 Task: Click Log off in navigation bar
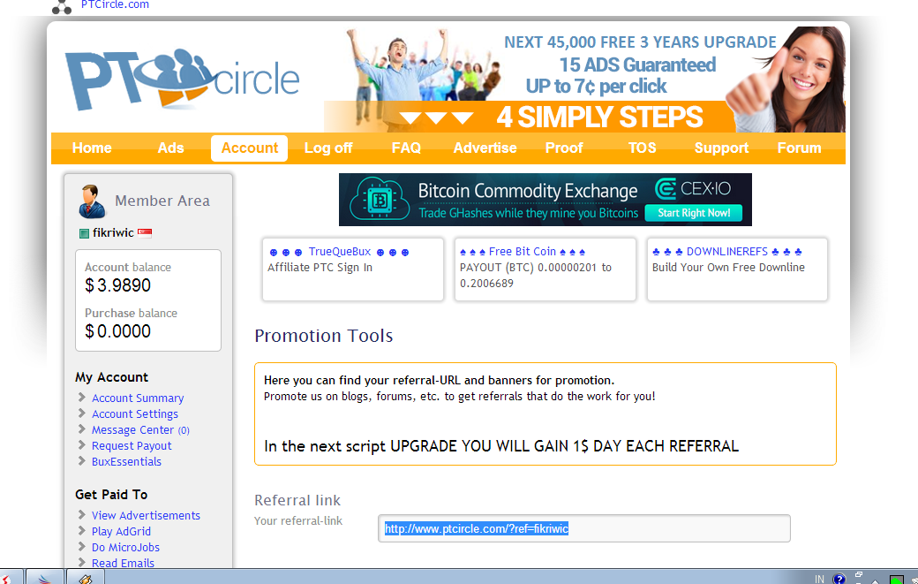click(x=328, y=148)
